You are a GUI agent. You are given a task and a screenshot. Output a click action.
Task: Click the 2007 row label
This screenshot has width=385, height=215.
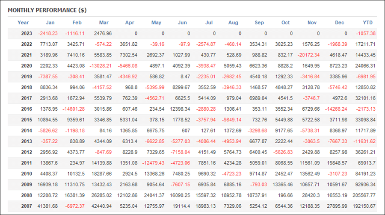tap(27, 206)
